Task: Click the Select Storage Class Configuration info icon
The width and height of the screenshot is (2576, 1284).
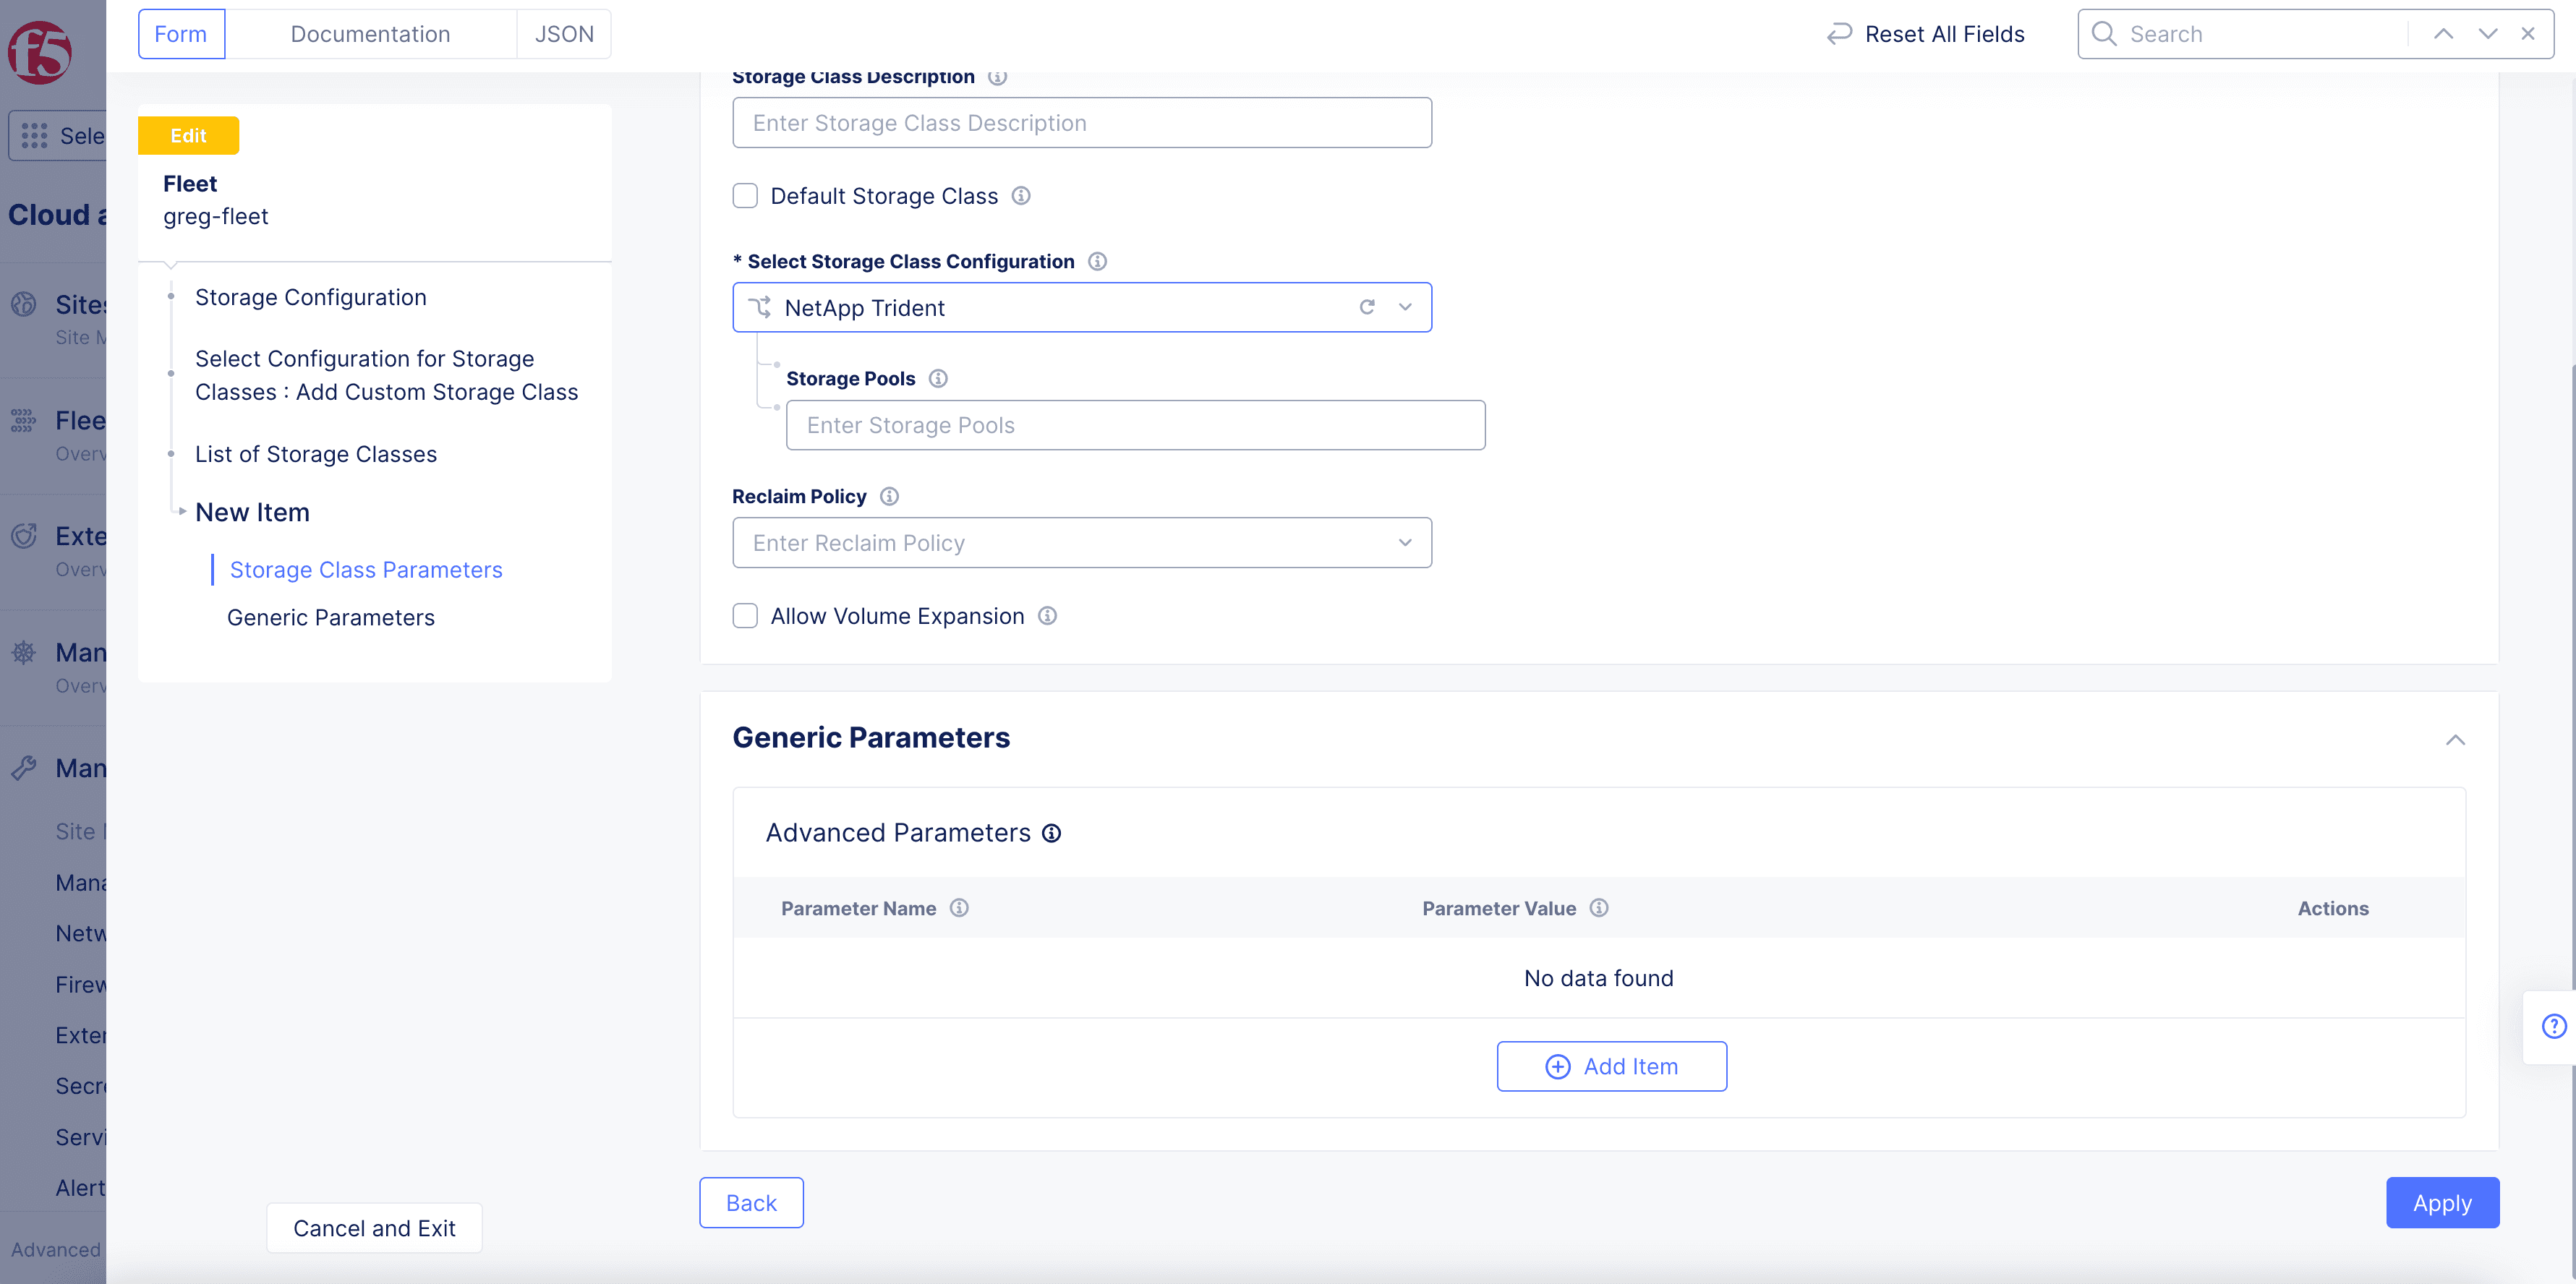Action: tap(1099, 261)
